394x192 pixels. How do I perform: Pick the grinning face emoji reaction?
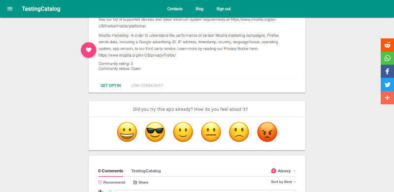(x=127, y=132)
